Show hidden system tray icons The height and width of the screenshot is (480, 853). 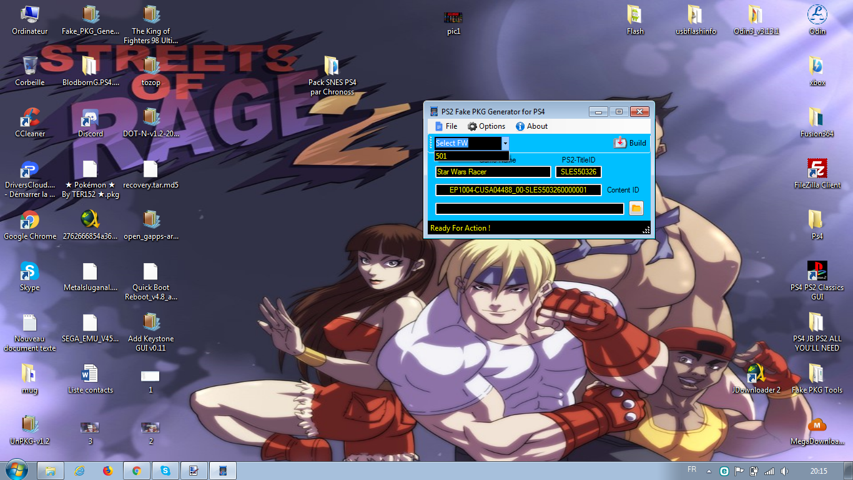709,471
